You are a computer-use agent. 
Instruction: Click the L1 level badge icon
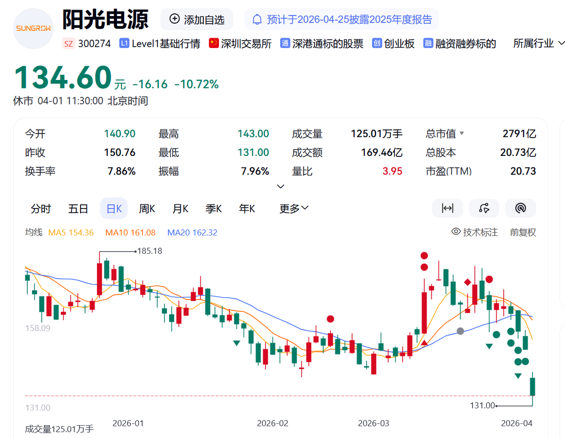[124, 44]
